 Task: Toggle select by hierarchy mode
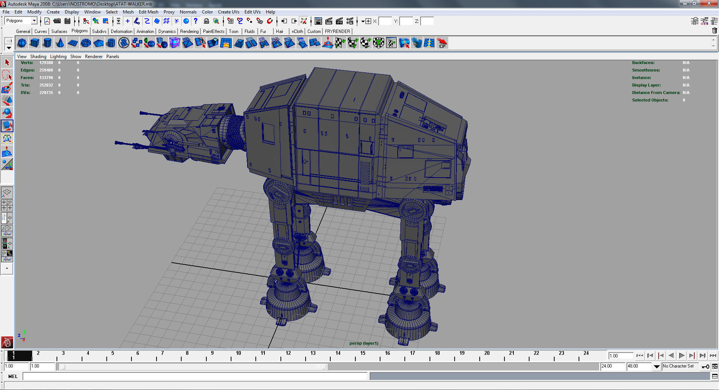(86, 21)
